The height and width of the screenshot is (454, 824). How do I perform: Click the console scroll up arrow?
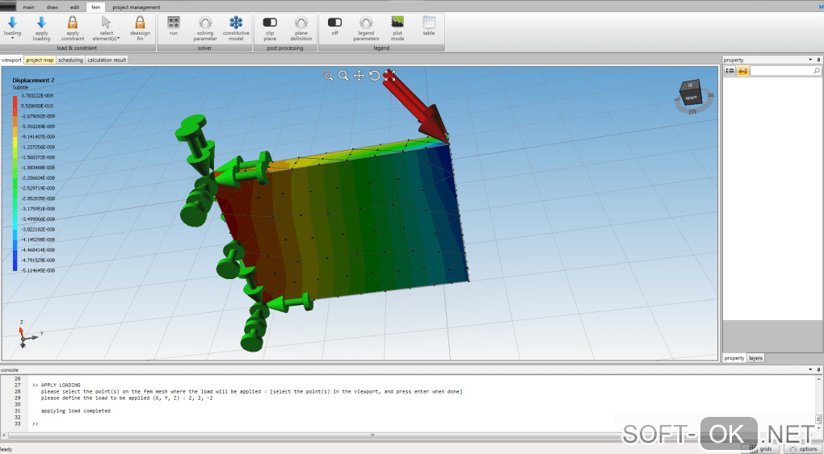click(818, 378)
